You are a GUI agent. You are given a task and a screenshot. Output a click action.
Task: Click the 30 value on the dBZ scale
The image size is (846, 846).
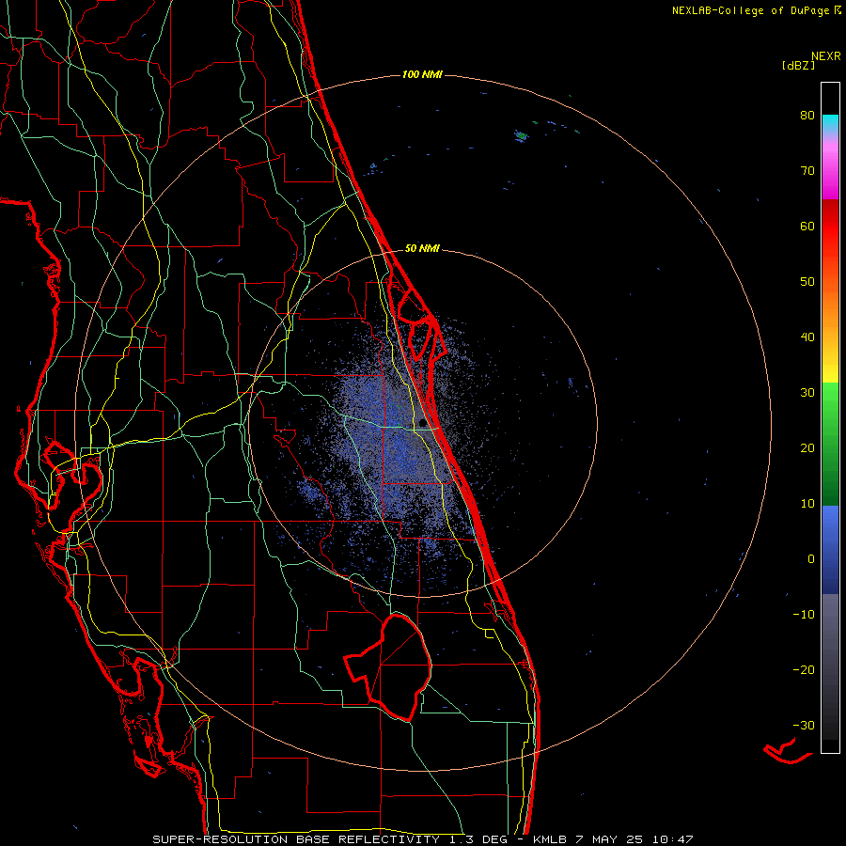(x=807, y=392)
